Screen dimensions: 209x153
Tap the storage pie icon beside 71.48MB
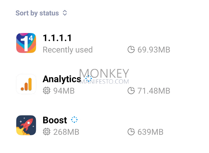pyautogui.click(x=131, y=90)
